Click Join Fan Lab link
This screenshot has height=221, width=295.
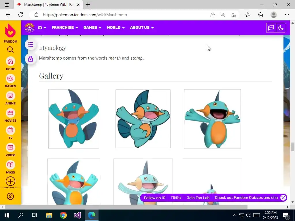(x=198, y=198)
